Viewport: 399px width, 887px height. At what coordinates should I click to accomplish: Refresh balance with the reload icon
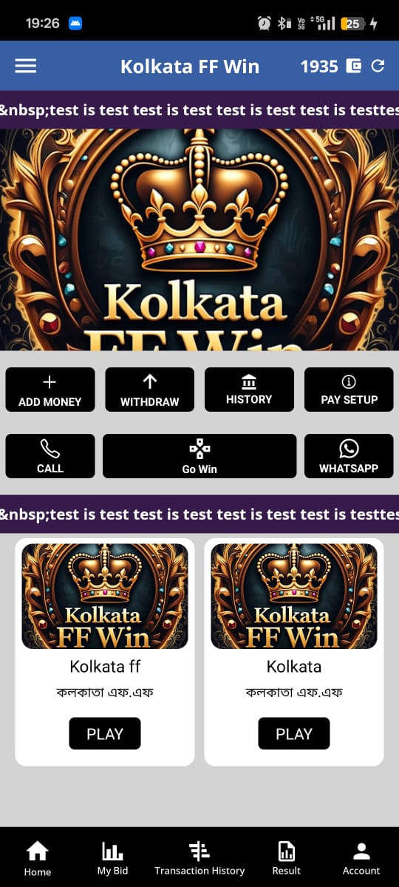378,66
